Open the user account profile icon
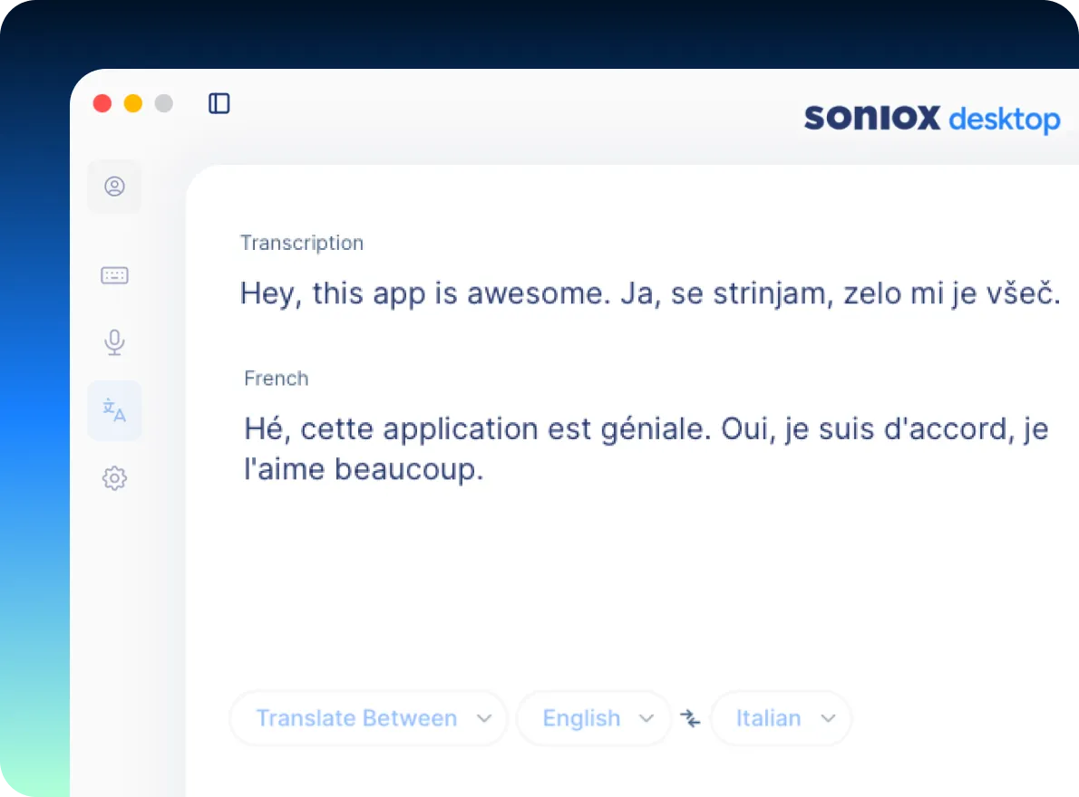The width and height of the screenshot is (1079, 797). click(114, 187)
